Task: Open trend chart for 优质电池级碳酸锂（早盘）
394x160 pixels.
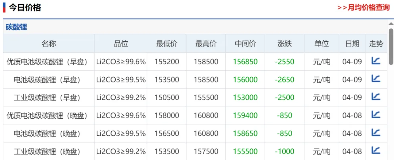Action: click(376, 61)
